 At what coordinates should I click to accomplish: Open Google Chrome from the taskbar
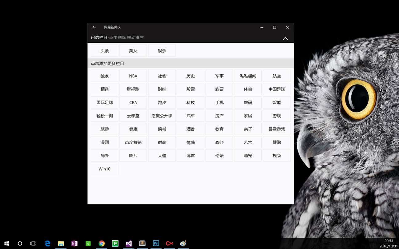tap(102, 243)
